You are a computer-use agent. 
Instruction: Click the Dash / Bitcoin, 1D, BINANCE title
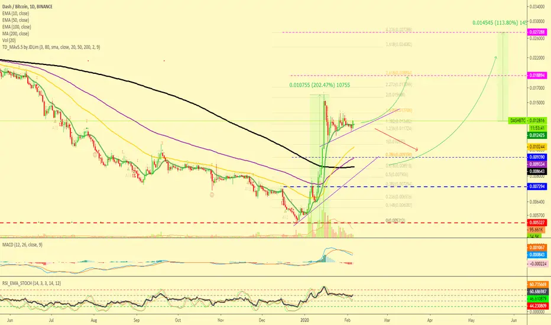coord(27,6)
